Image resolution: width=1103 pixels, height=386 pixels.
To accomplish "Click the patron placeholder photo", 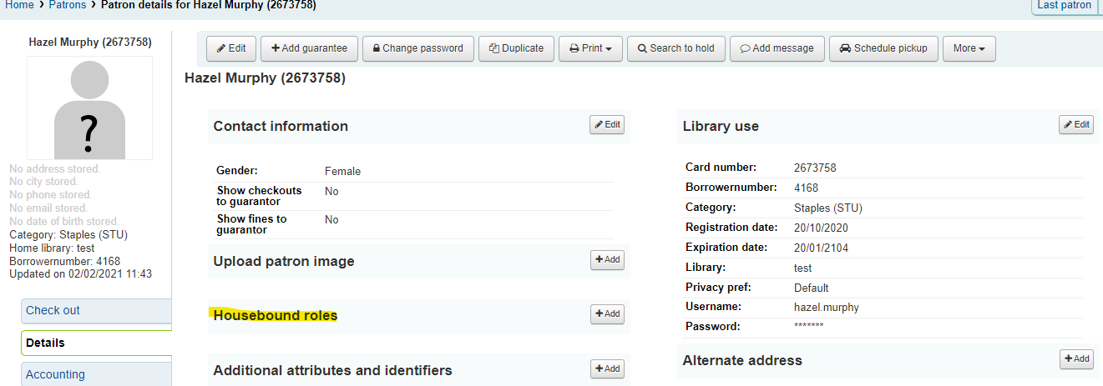I will tap(89, 108).
